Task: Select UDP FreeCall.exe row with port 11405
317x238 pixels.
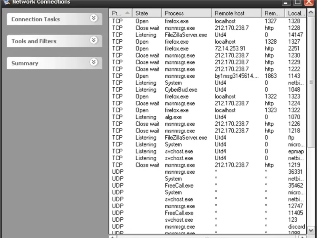Action: 208,213
